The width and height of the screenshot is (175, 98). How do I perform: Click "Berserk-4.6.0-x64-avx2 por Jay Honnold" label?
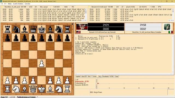(x=102, y=32)
